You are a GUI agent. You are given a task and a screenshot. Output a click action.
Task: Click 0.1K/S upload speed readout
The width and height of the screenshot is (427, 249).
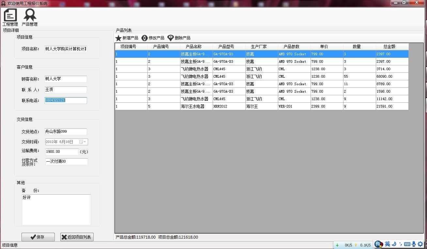pyautogui.click(x=365, y=245)
